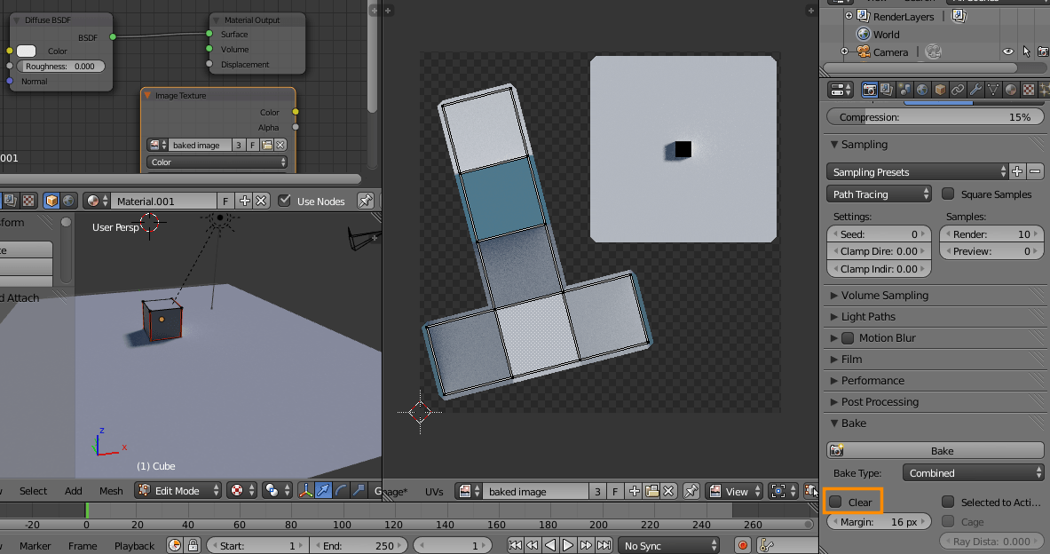This screenshot has height=554, width=1050.
Task: Open the Edit Mode selector dropdown
Action: click(x=178, y=490)
